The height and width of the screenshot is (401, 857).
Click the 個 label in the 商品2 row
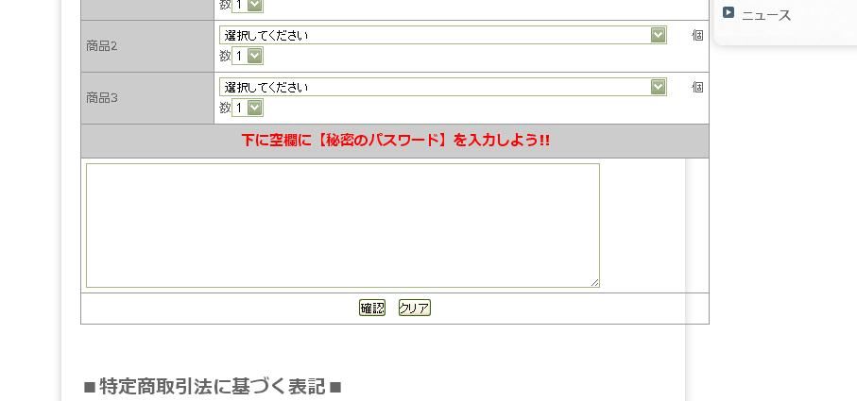click(x=697, y=35)
